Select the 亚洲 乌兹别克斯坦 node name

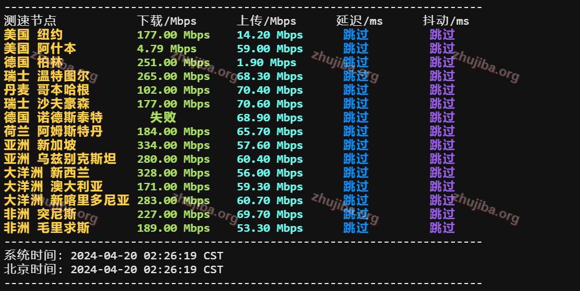(x=60, y=159)
